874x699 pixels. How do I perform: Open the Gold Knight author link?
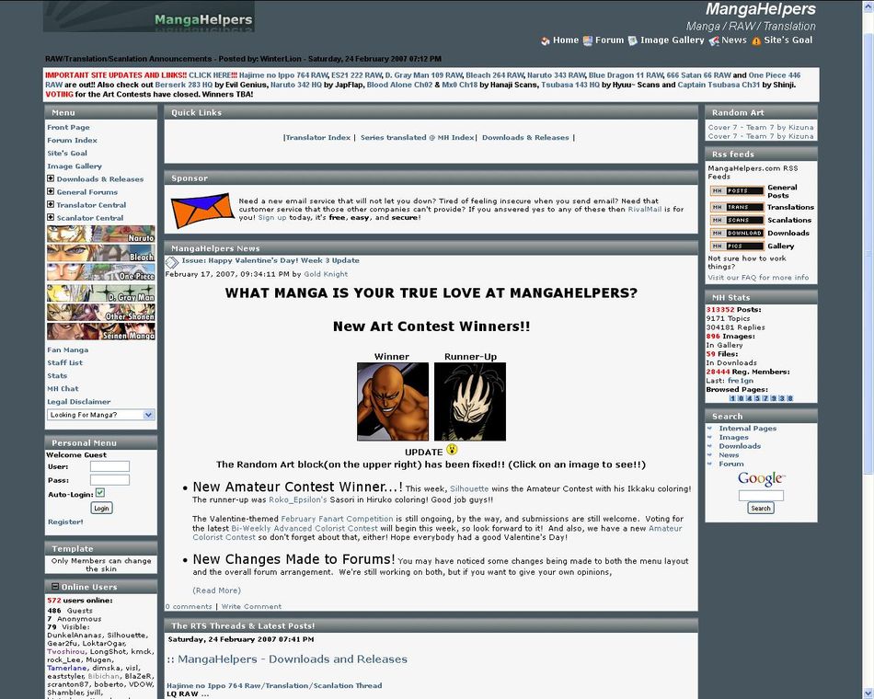(326, 274)
